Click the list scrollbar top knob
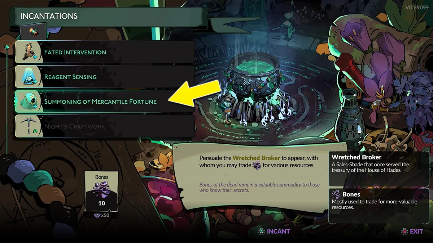Screen dimensions: 433x243 pyautogui.click(x=6, y=47)
